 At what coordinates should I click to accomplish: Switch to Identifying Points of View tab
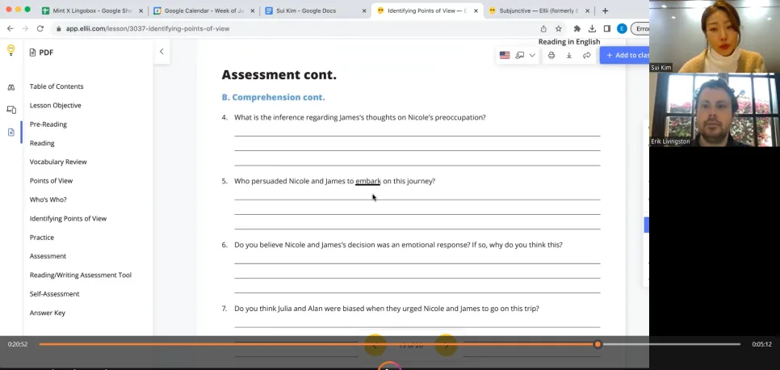point(426,11)
